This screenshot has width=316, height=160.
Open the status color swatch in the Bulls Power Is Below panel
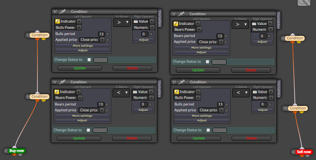(x=219, y=130)
